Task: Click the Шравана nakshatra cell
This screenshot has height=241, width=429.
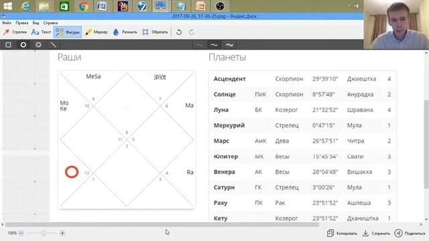Action: point(360,110)
